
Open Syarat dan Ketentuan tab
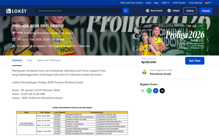(x=49, y=60)
